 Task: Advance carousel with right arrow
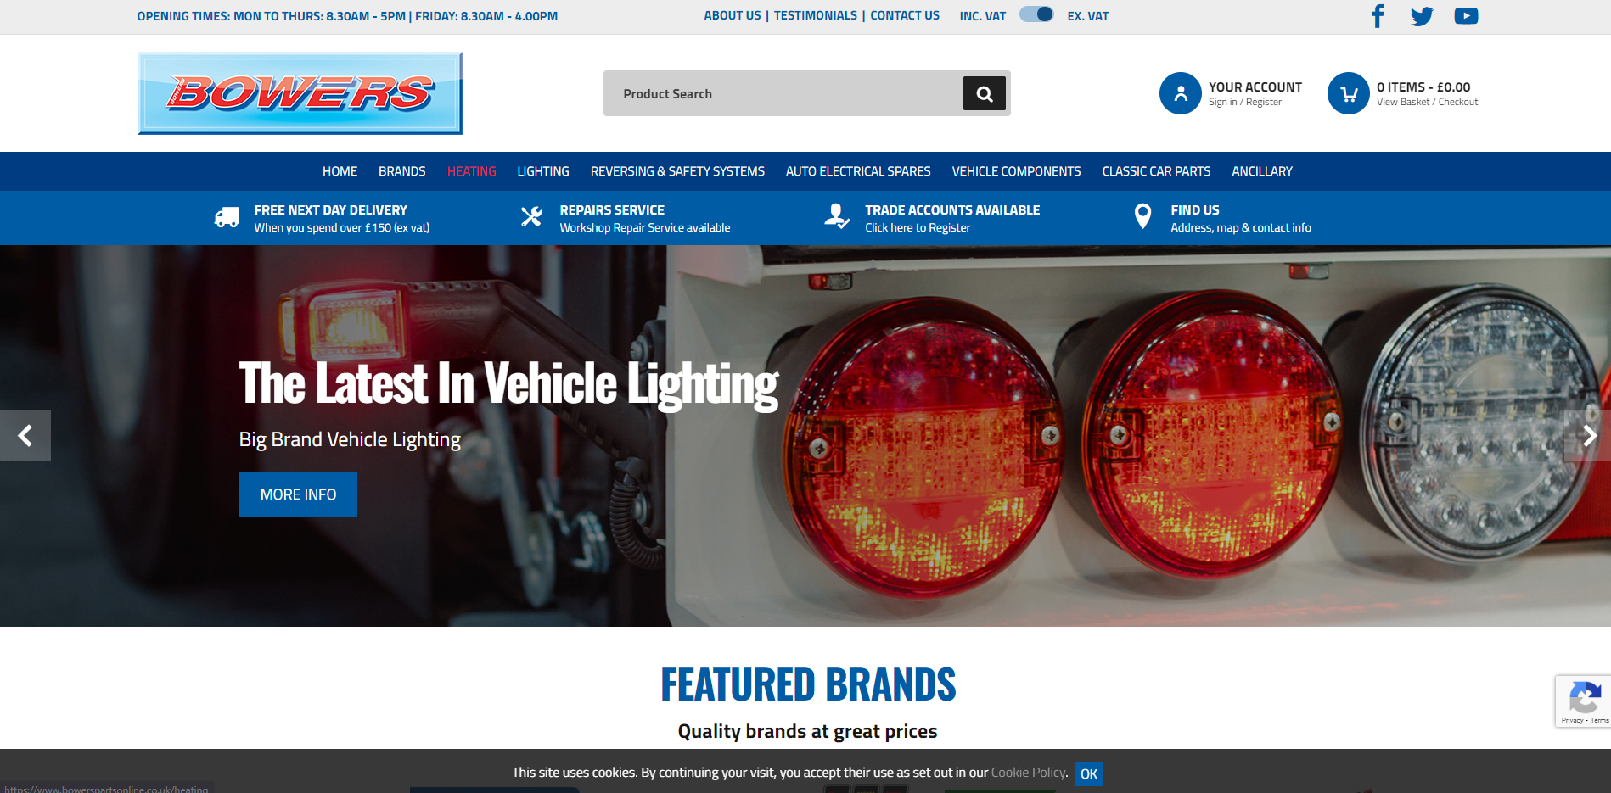point(1588,436)
